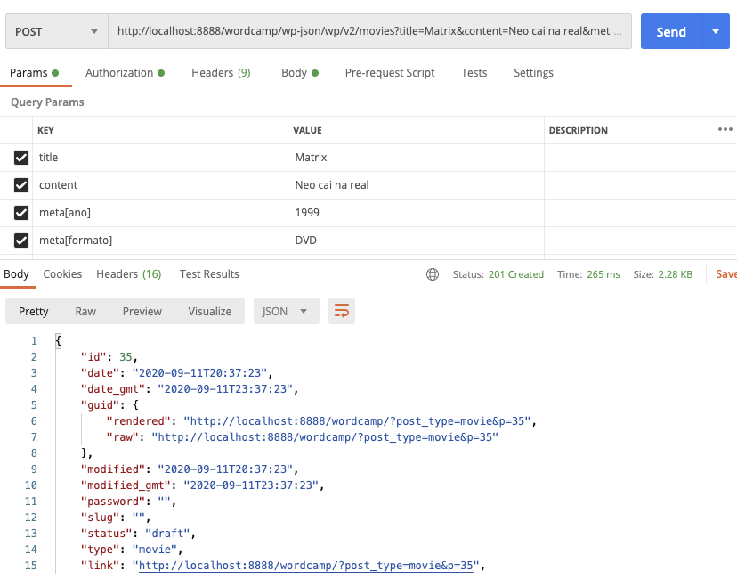
Task: Switch to the Params tab
Action: 35,73
